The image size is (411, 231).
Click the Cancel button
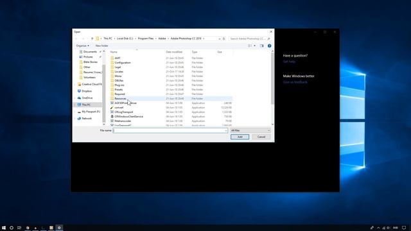[x=261, y=137]
